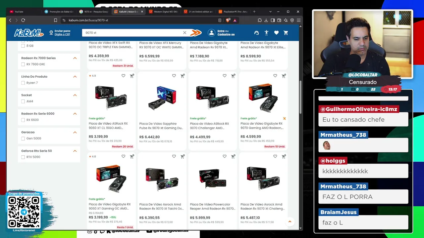This screenshot has width=424, height=238.
Task: Open the Brave Shields lion icon
Action: click(228, 20)
